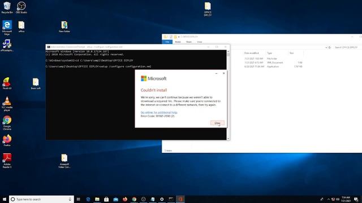Open Chrome from the taskbar

pyautogui.click(x=134, y=199)
